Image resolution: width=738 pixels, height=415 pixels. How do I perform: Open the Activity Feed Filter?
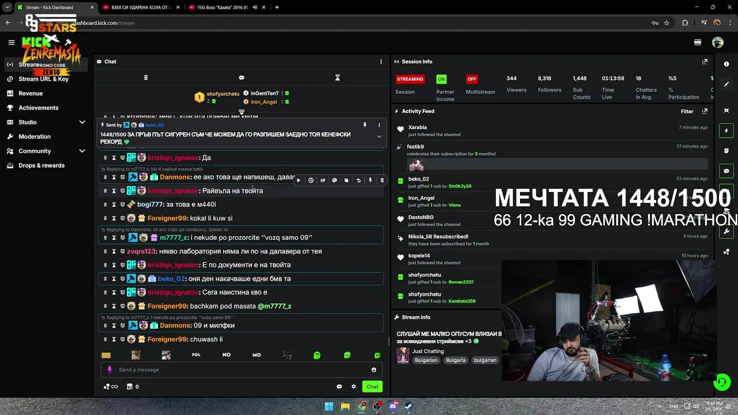(687, 112)
